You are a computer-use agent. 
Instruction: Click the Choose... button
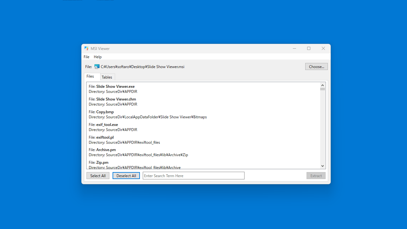pos(316,67)
